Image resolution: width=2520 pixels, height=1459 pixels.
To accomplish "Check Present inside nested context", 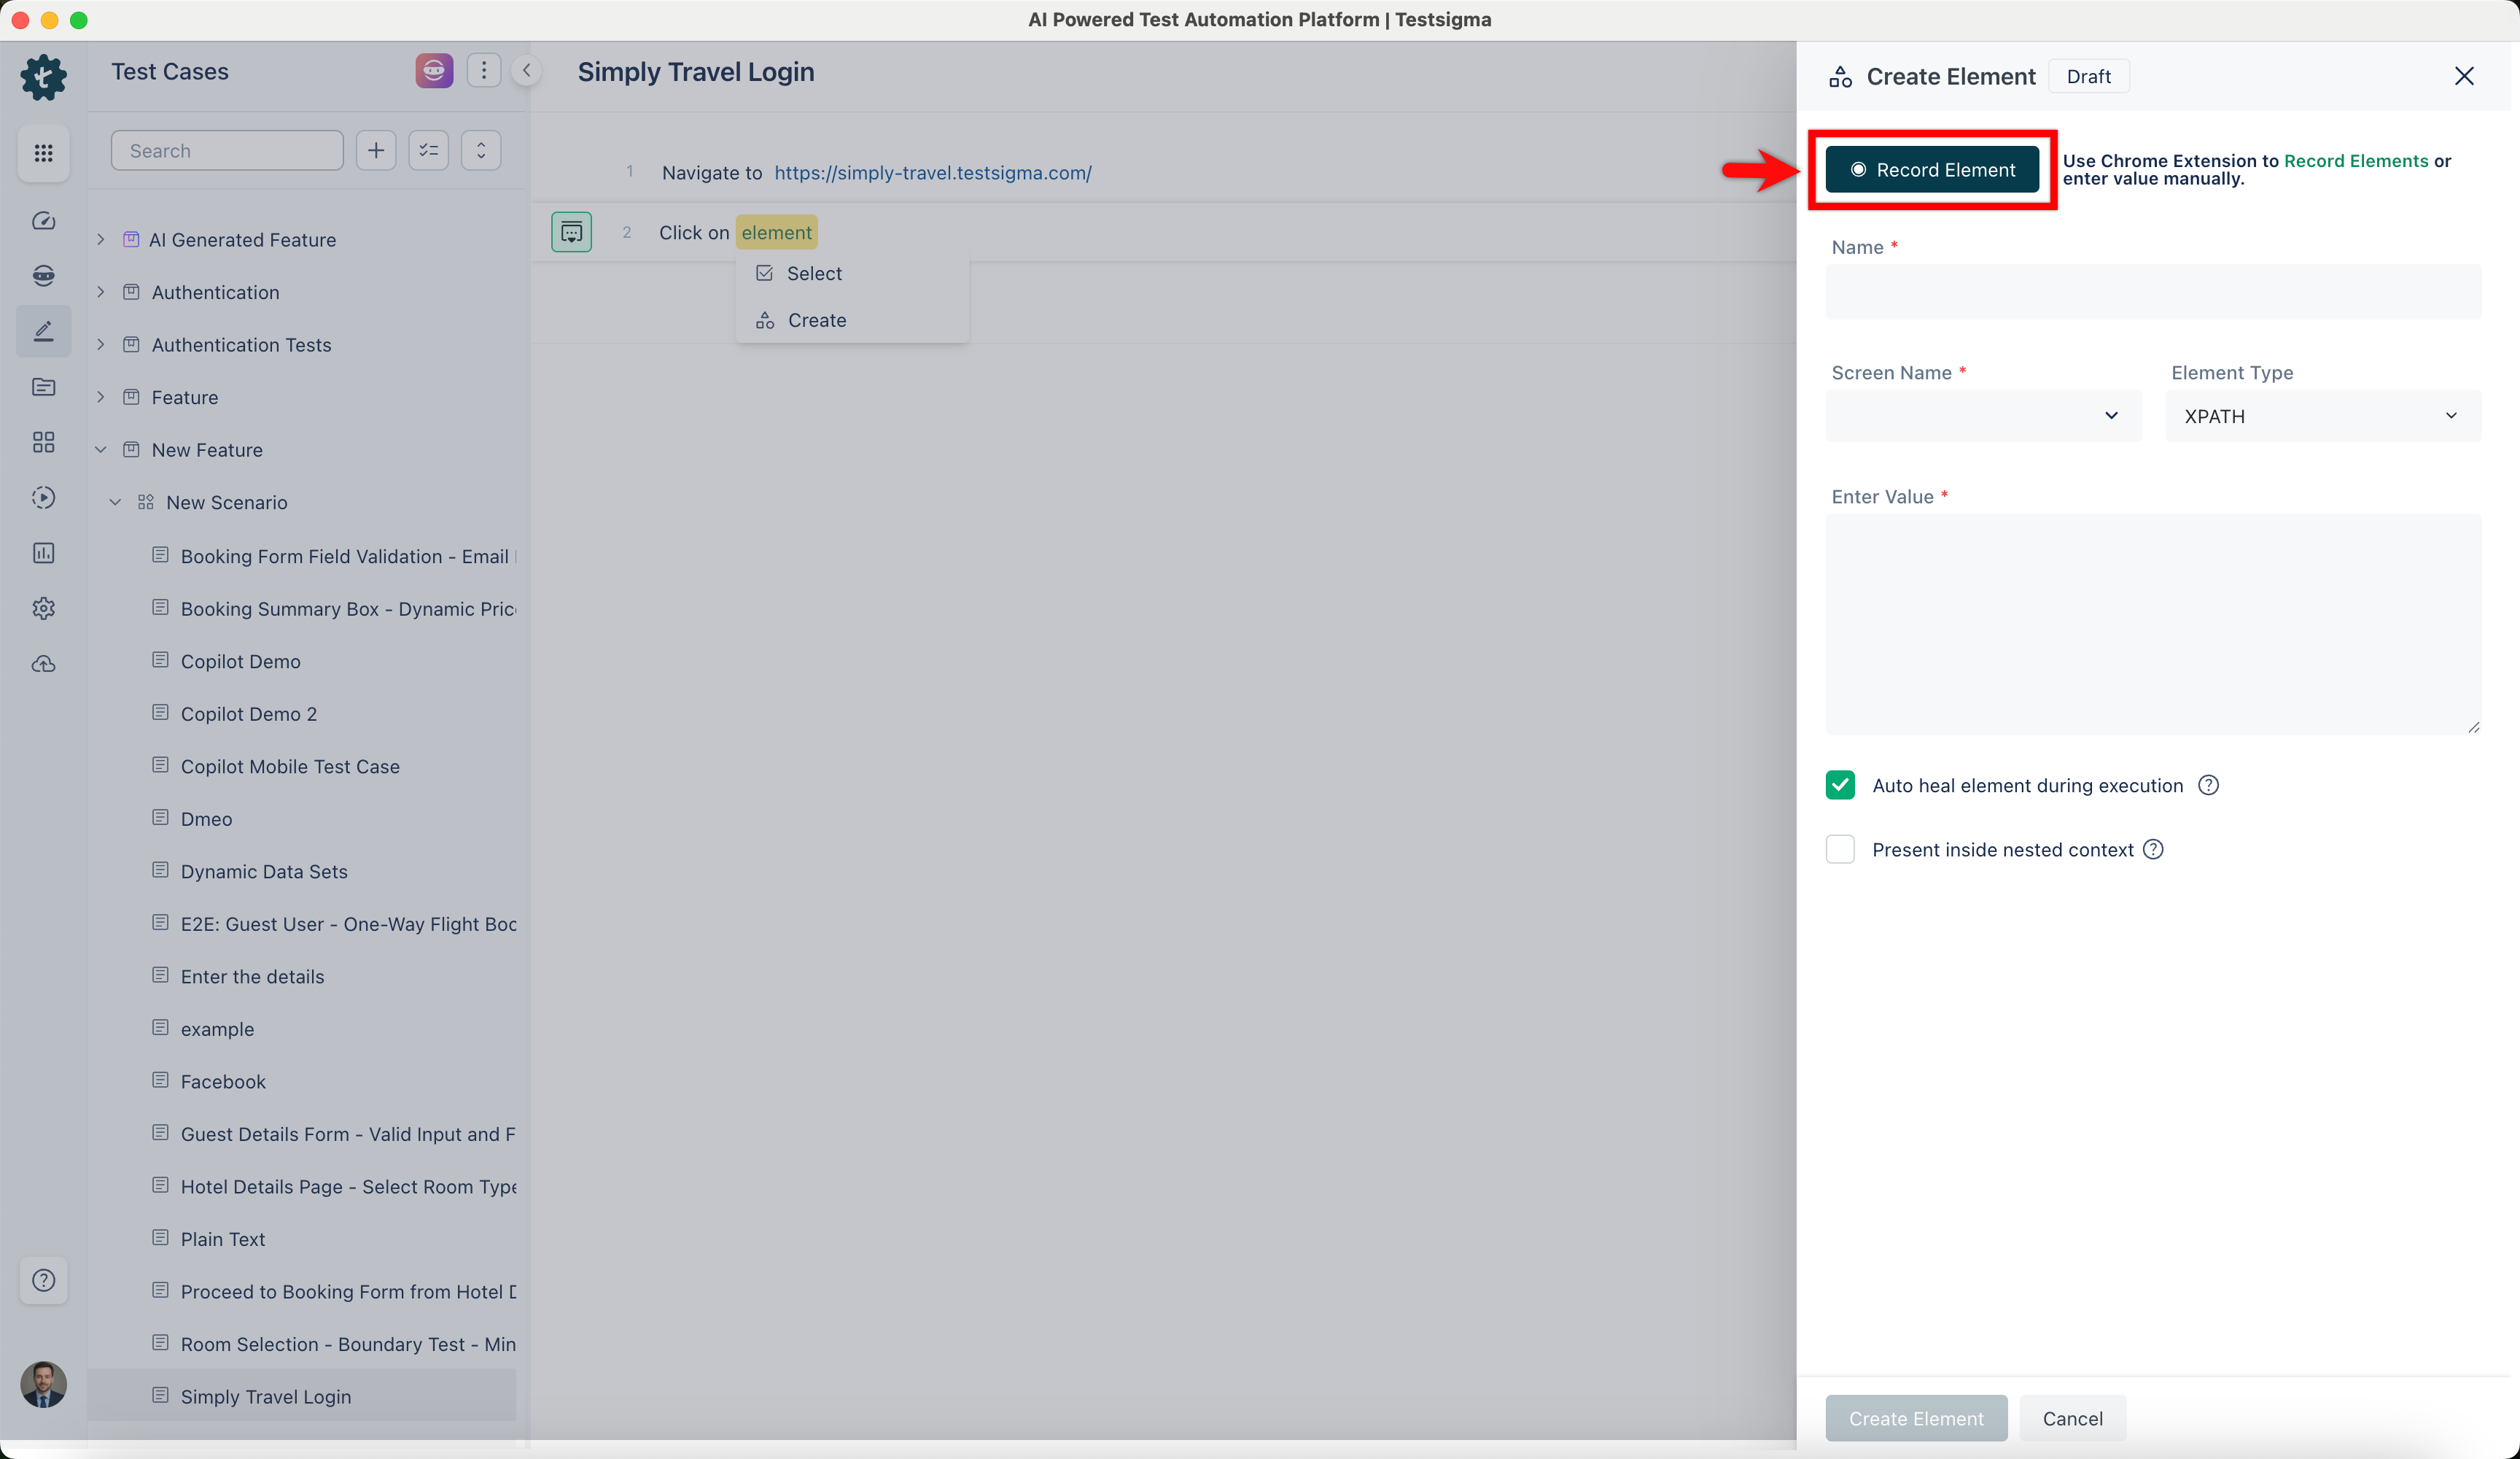I will coord(1840,850).
